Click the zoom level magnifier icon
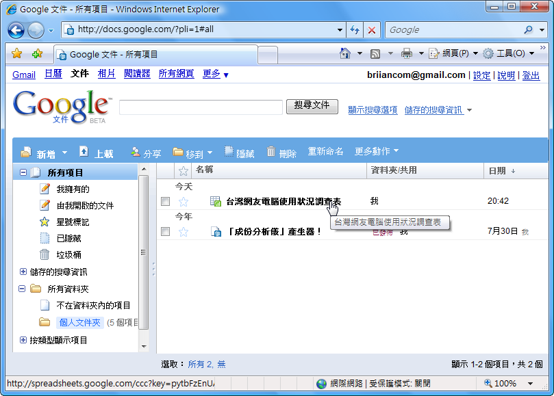Viewport: 554px width, 396px height. 488,383
